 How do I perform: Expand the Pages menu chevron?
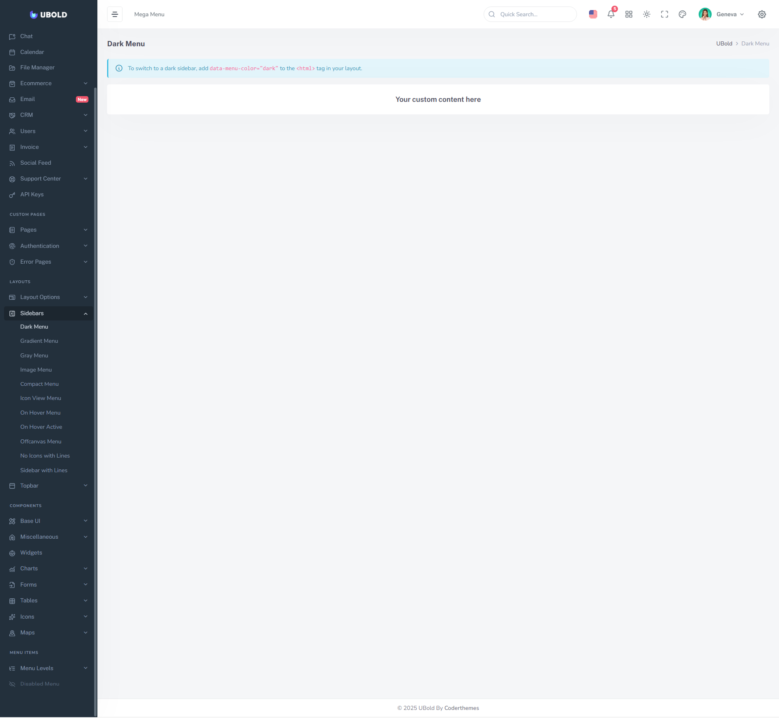pos(86,230)
